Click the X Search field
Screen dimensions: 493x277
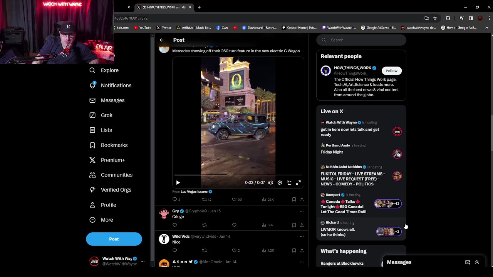point(361,40)
